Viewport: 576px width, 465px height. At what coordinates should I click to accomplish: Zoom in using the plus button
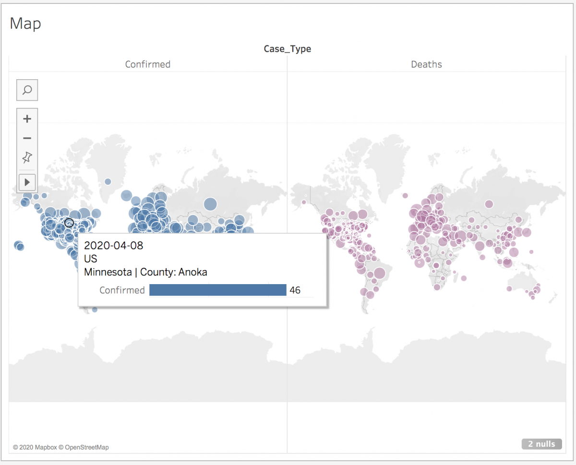(27, 119)
